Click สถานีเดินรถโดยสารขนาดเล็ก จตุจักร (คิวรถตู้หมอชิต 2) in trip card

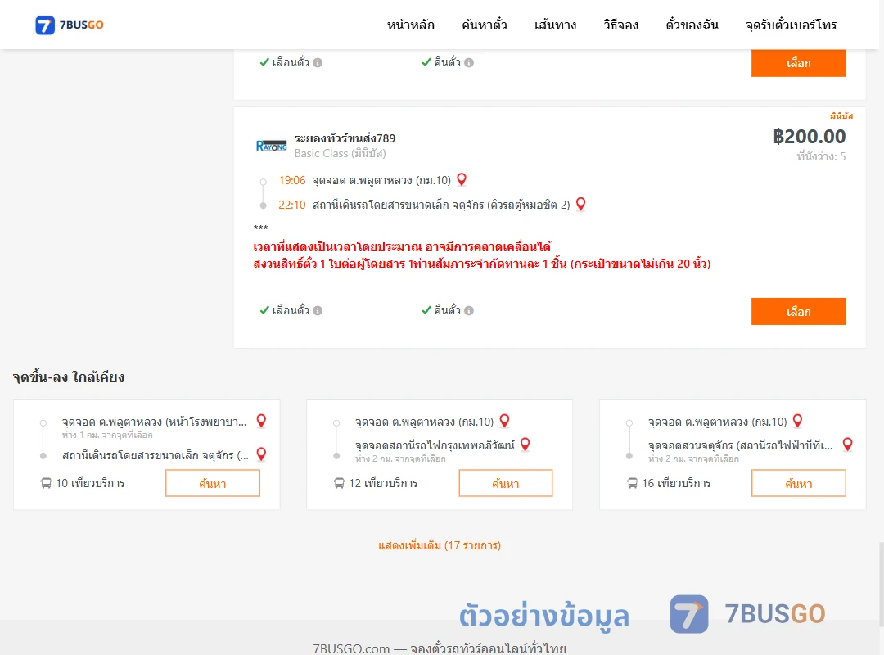point(441,205)
